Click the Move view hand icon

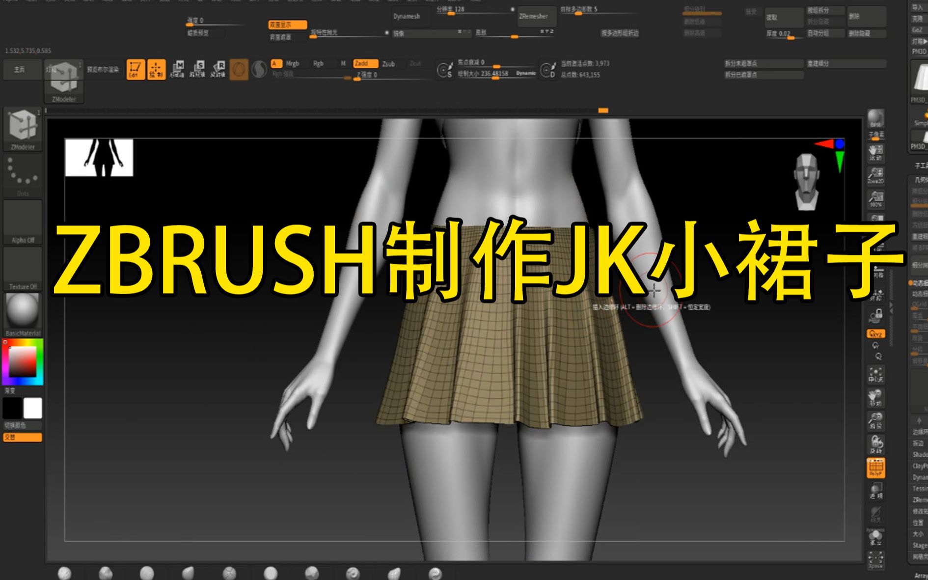coord(876,398)
